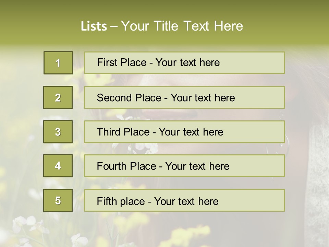Click 'Your Title Text Here' in title
The height and width of the screenshot is (247, 329).
coord(182,26)
